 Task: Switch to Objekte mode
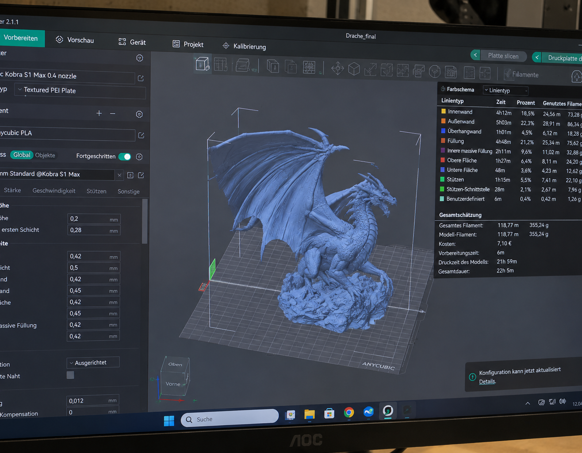(45, 155)
